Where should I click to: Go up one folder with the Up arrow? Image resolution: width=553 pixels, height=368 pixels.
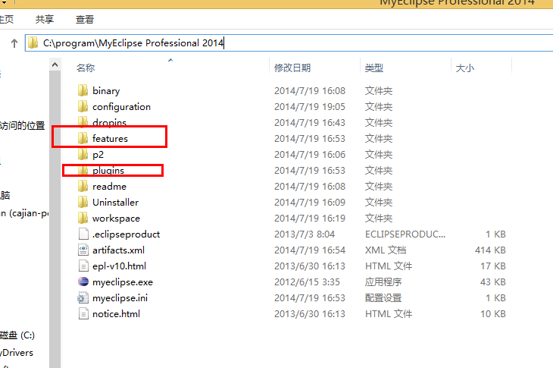[14, 43]
